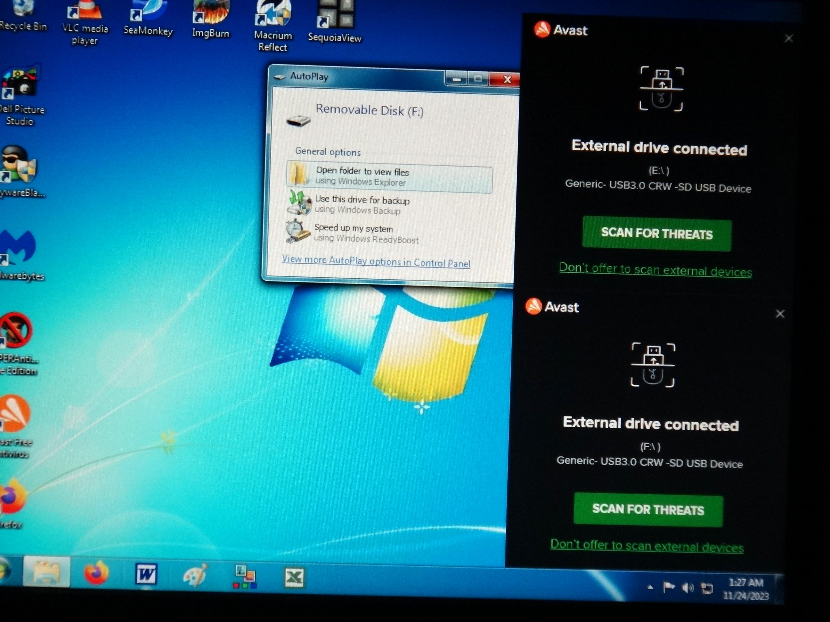This screenshot has width=830, height=622.
Task: Select the Avast Free Antivirus desktop icon
Action: pos(16,426)
